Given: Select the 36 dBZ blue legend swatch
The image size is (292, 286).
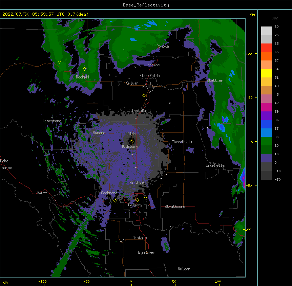Looking at the screenshot, I should click(266, 124).
